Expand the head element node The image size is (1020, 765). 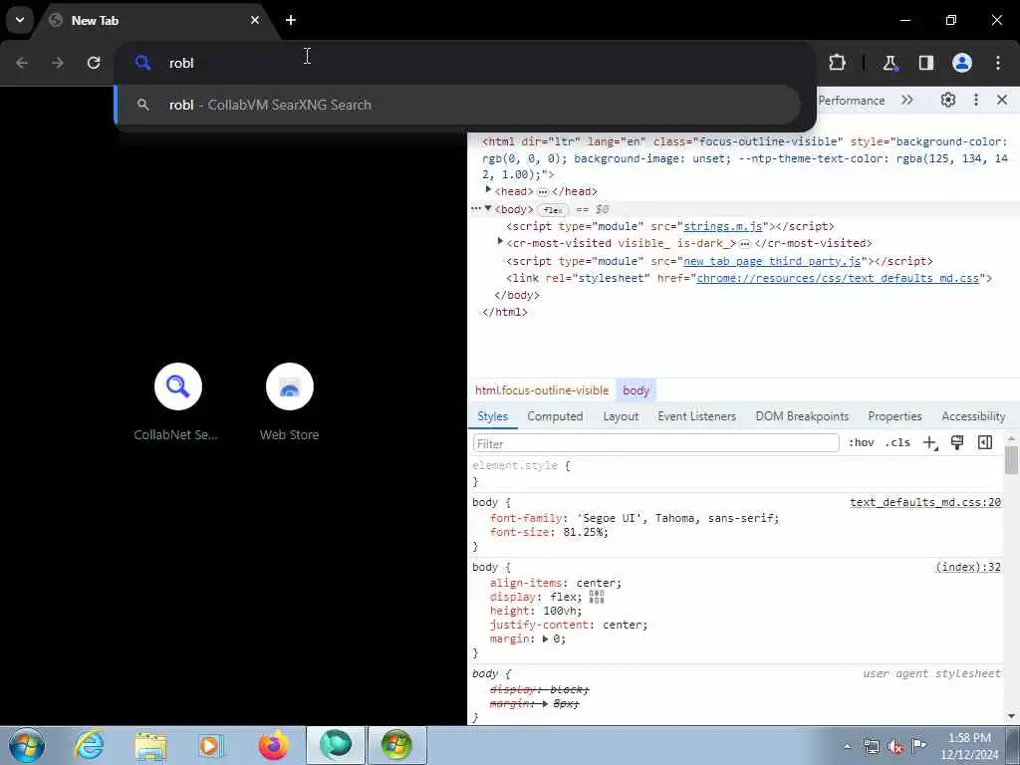pyautogui.click(x=488, y=190)
